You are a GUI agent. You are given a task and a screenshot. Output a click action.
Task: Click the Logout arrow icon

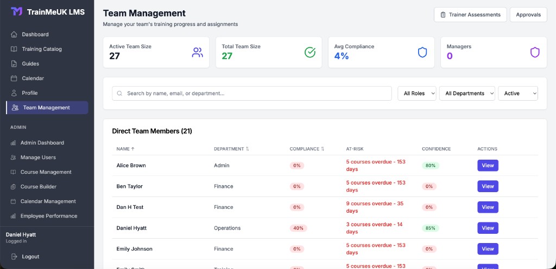pyautogui.click(x=14, y=257)
